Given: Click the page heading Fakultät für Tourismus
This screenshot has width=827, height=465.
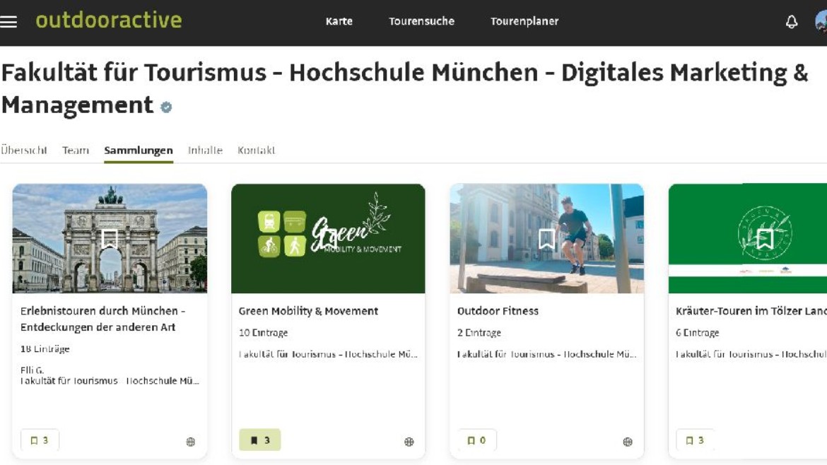Looking at the screenshot, I should [404, 88].
